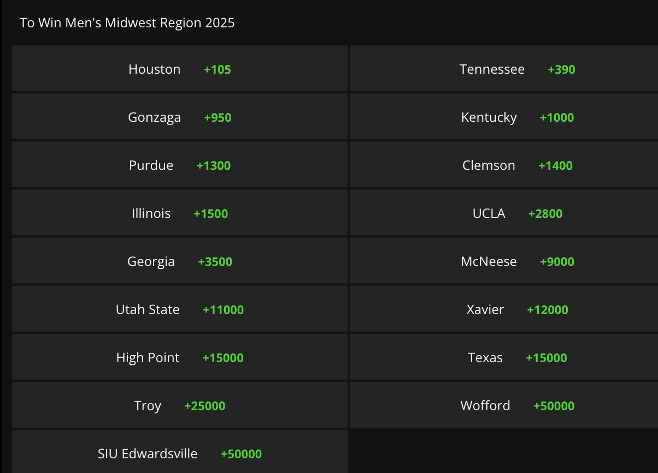Bet on Illinois at +1500
This screenshot has width=658, height=473.
(x=180, y=214)
